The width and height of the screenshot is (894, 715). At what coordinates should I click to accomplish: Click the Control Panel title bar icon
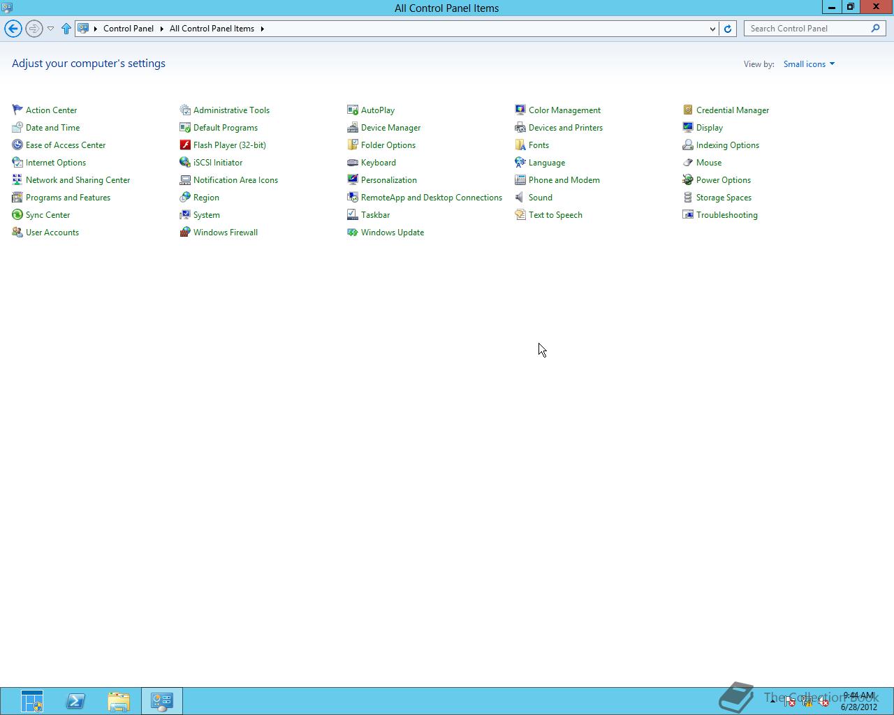coord(7,8)
